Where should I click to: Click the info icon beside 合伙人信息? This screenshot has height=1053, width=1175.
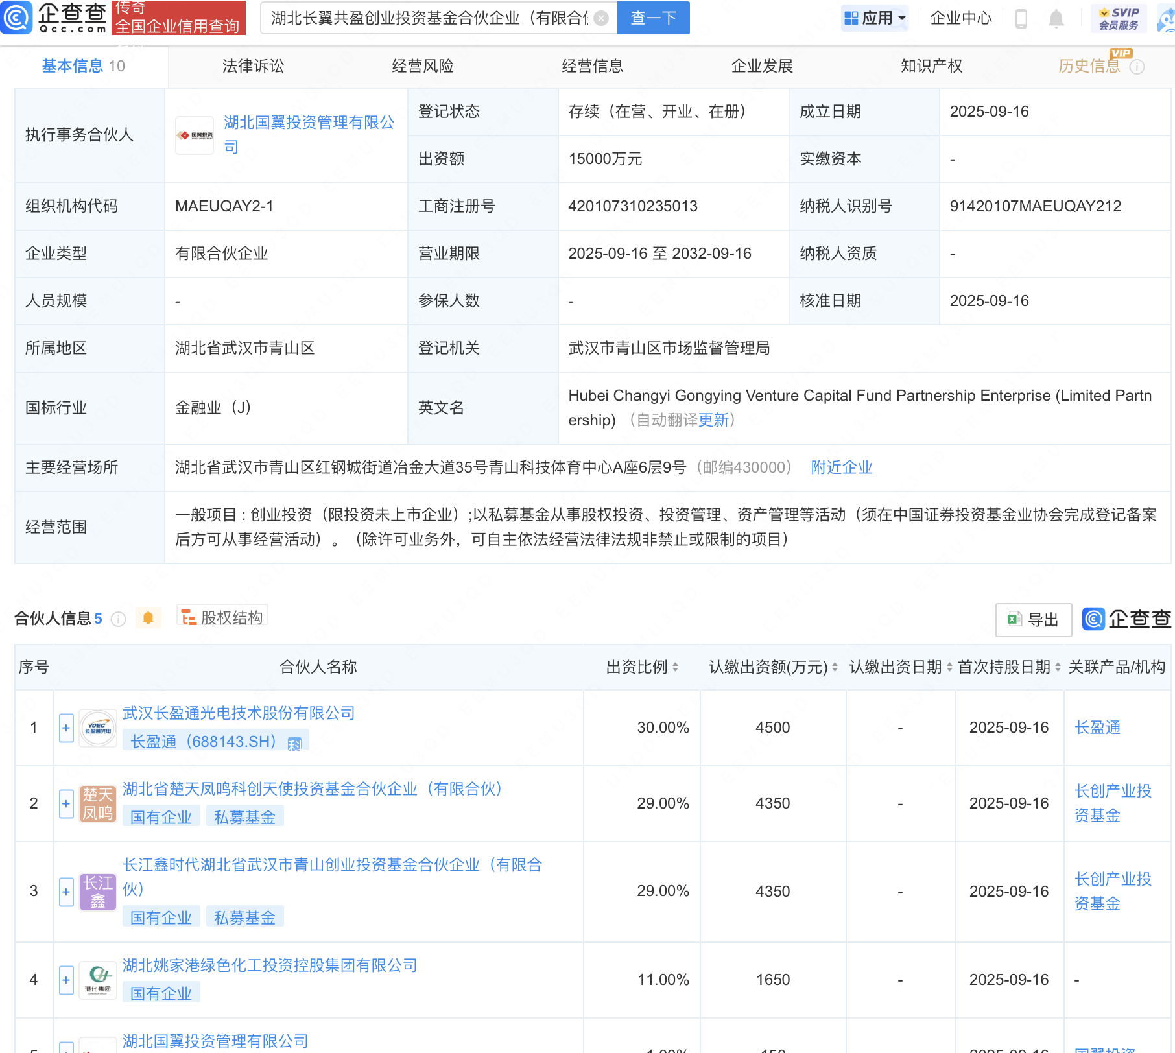point(118,619)
